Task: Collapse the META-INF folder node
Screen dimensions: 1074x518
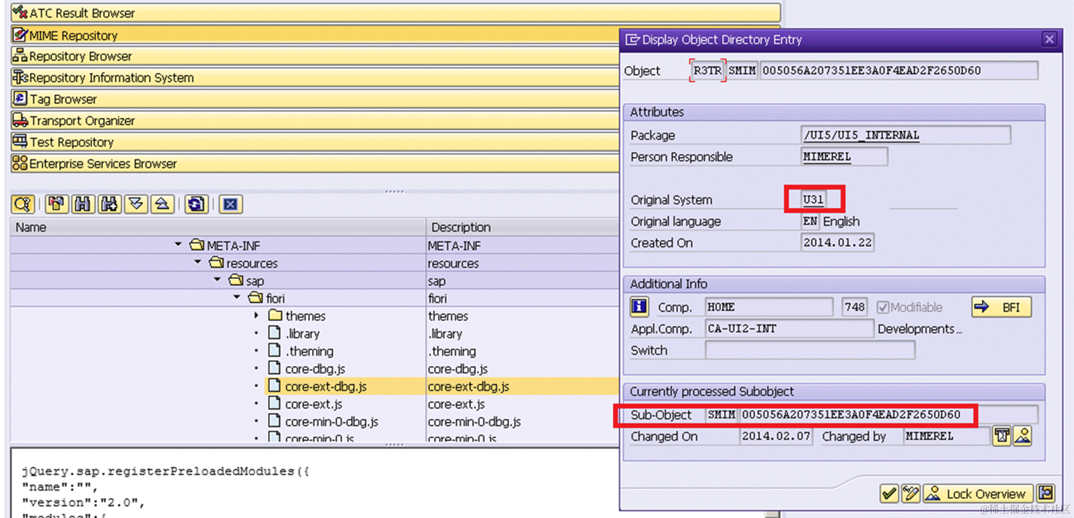Action: point(178,244)
